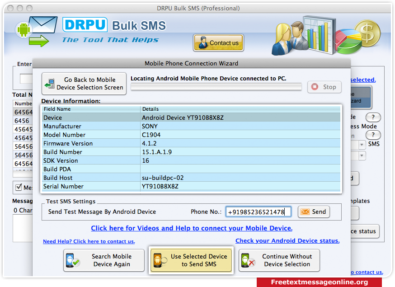Image resolution: width=395 pixels, height=287 pixels.
Task: Toggle the checkbox in the background main window
Action: (19, 187)
